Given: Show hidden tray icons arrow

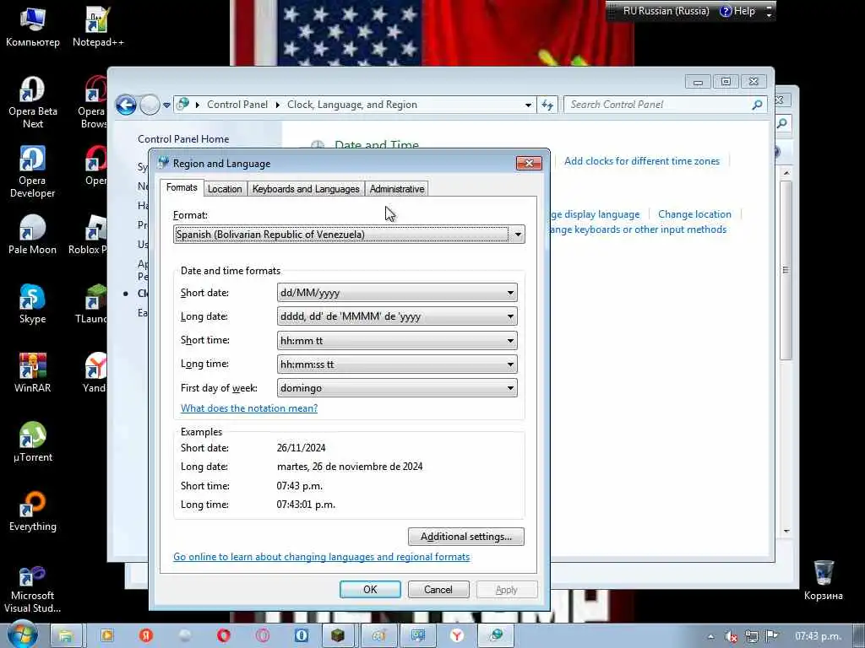Looking at the screenshot, I should pos(711,636).
